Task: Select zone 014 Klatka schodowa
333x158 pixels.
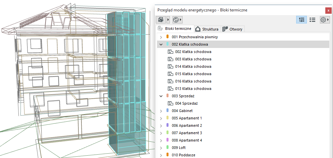Action: pyautogui.click(x=243, y=66)
